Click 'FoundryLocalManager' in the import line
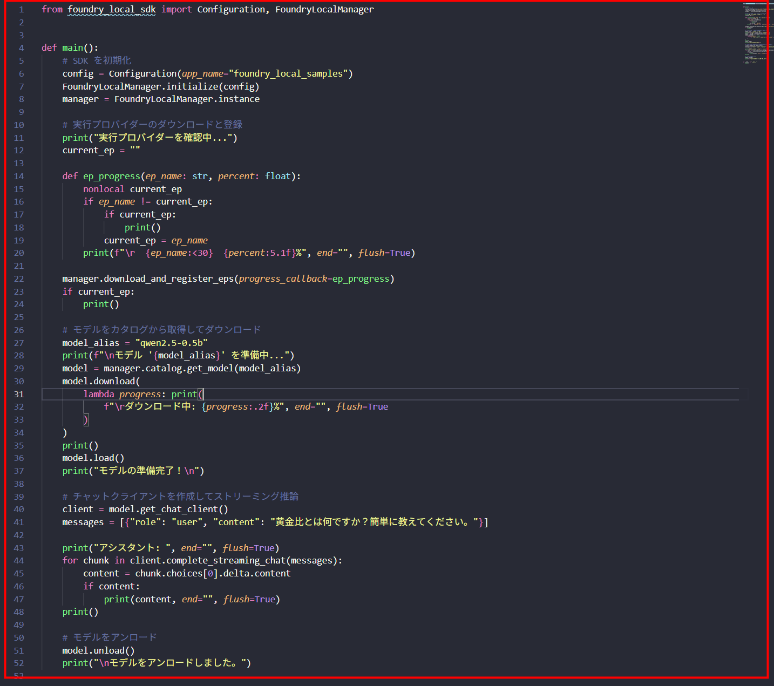The height and width of the screenshot is (686, 774). 324,9
